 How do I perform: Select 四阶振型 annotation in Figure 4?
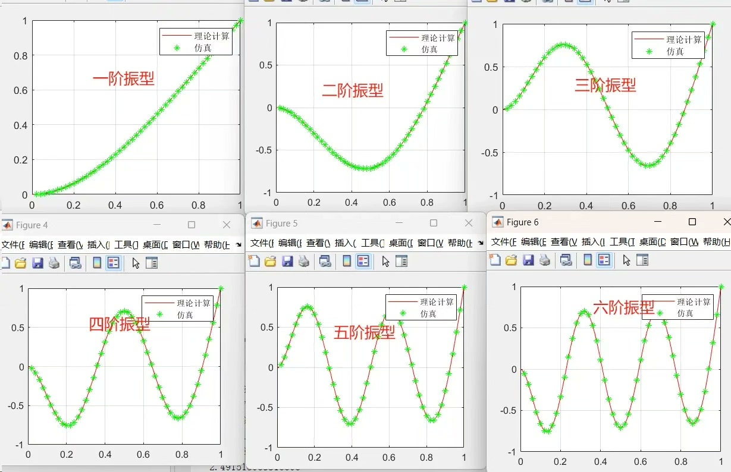pos(120,324)
